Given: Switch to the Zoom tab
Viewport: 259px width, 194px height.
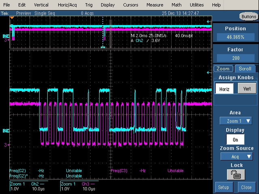Looking at the screenshot, I should coord(223,69).
